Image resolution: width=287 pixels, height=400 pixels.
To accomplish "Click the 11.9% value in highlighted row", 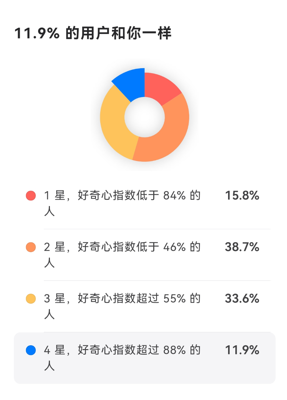I will tap(242, 350).
